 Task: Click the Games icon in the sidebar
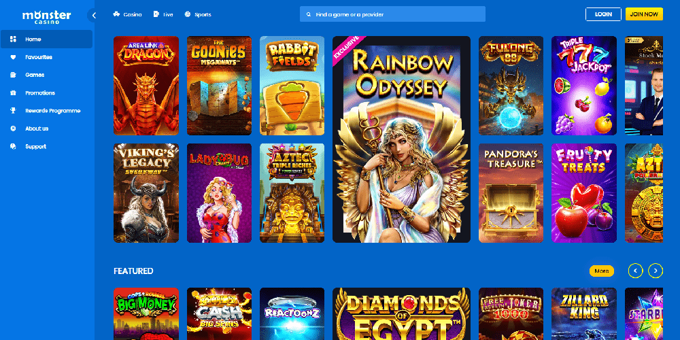[13, 75]
